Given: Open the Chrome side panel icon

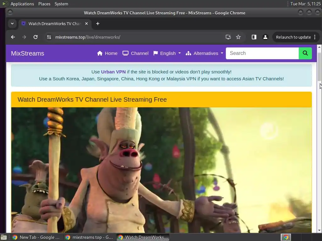Looking at the screenshot, I should coord(254,37).
